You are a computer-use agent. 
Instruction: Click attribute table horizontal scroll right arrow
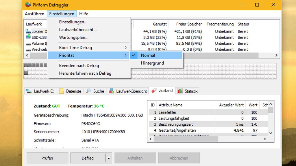tap(265, 139)
